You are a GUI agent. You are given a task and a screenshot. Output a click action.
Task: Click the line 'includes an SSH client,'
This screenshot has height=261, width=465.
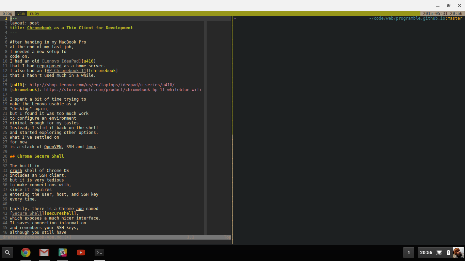coord(38,175)
